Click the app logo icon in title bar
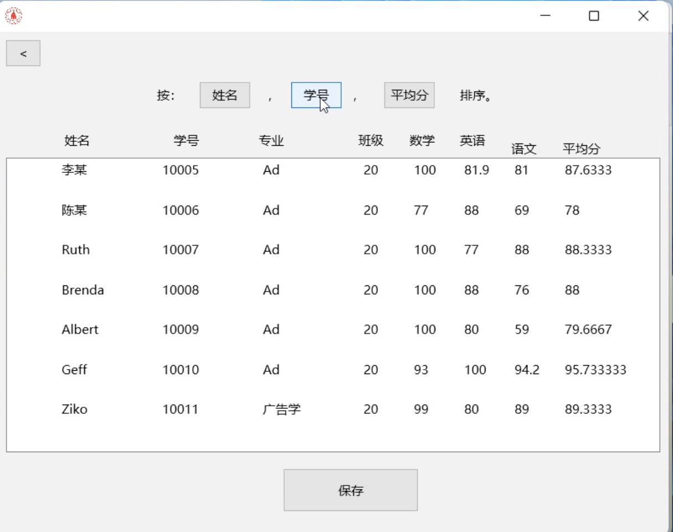Screen dimensions: 673x532 tap(14, 16)
